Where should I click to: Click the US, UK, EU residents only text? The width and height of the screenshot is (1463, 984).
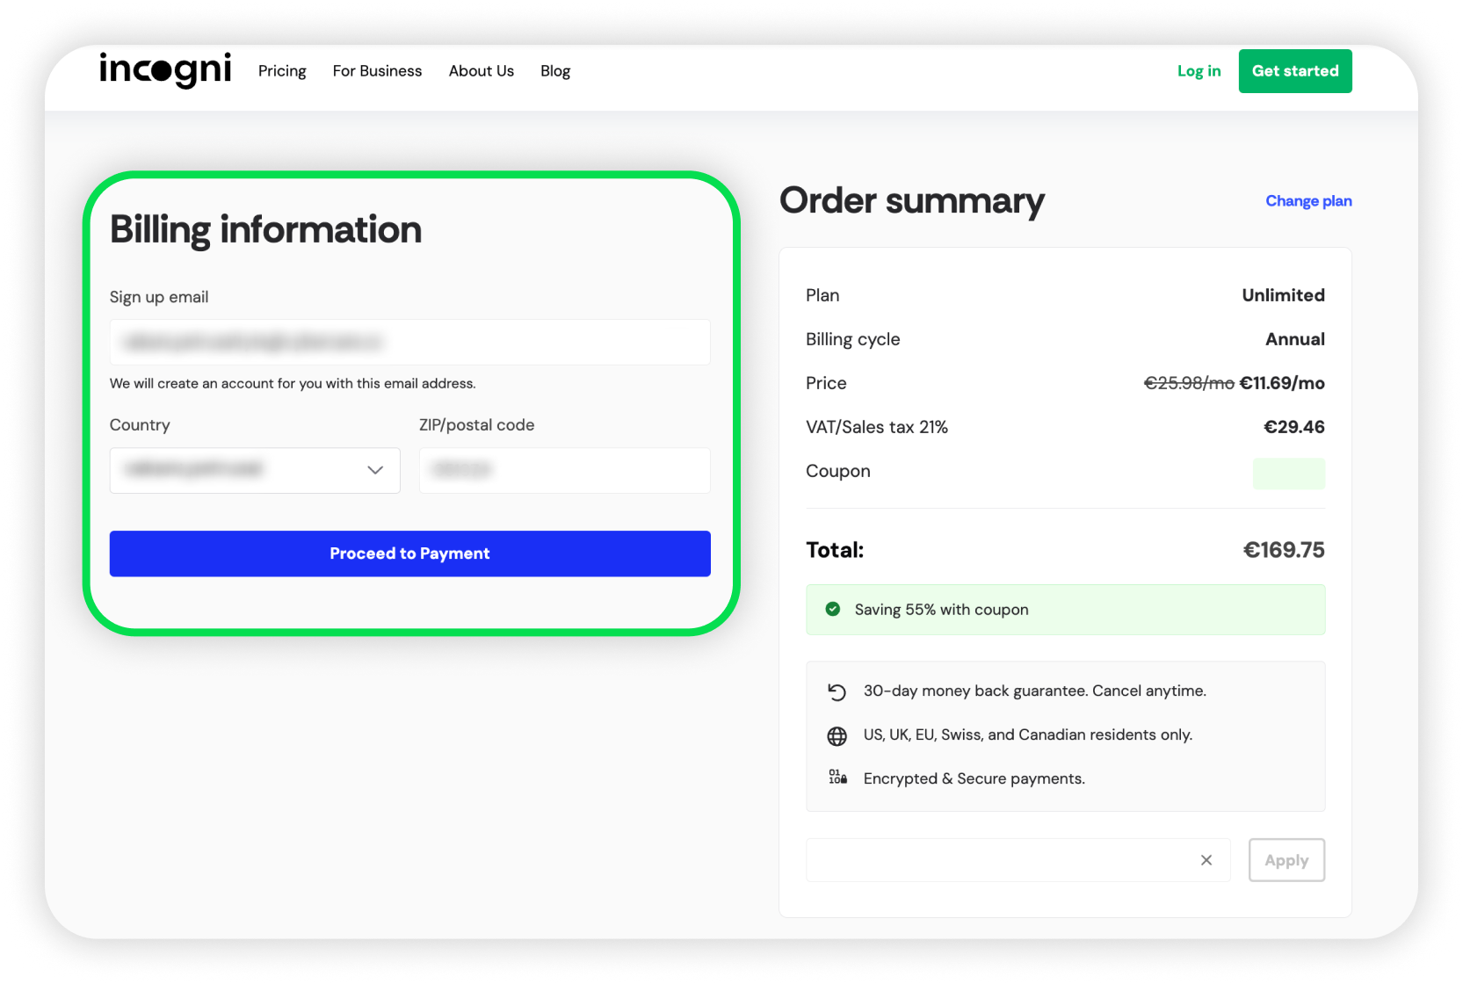[x=1027, y=735]
